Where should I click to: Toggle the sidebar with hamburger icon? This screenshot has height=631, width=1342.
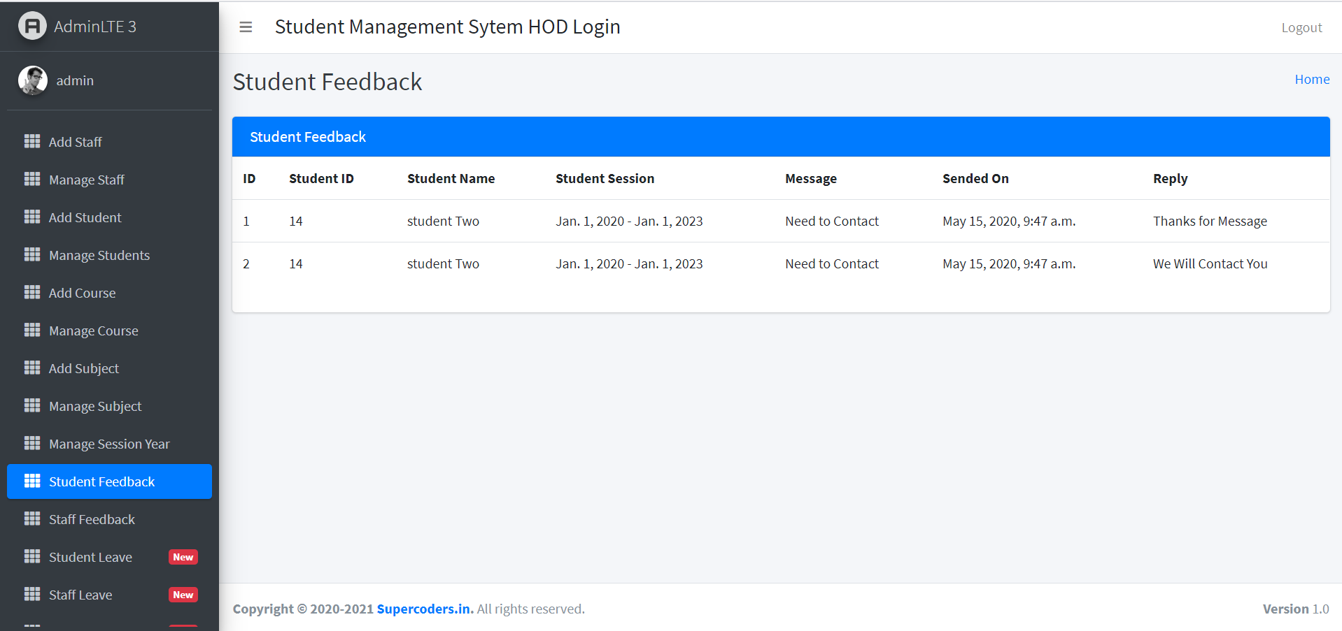246,27
